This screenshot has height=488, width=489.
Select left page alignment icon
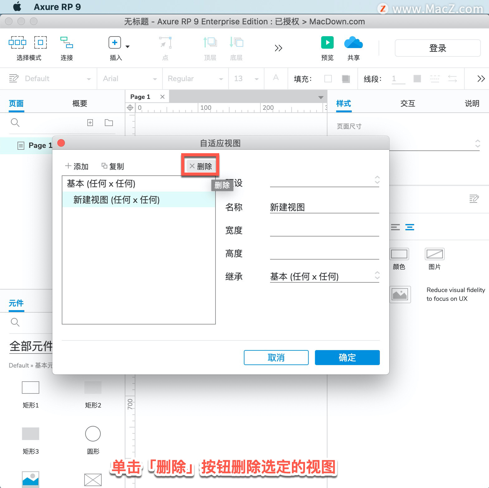pyautogui.click(x=395, y=227)
